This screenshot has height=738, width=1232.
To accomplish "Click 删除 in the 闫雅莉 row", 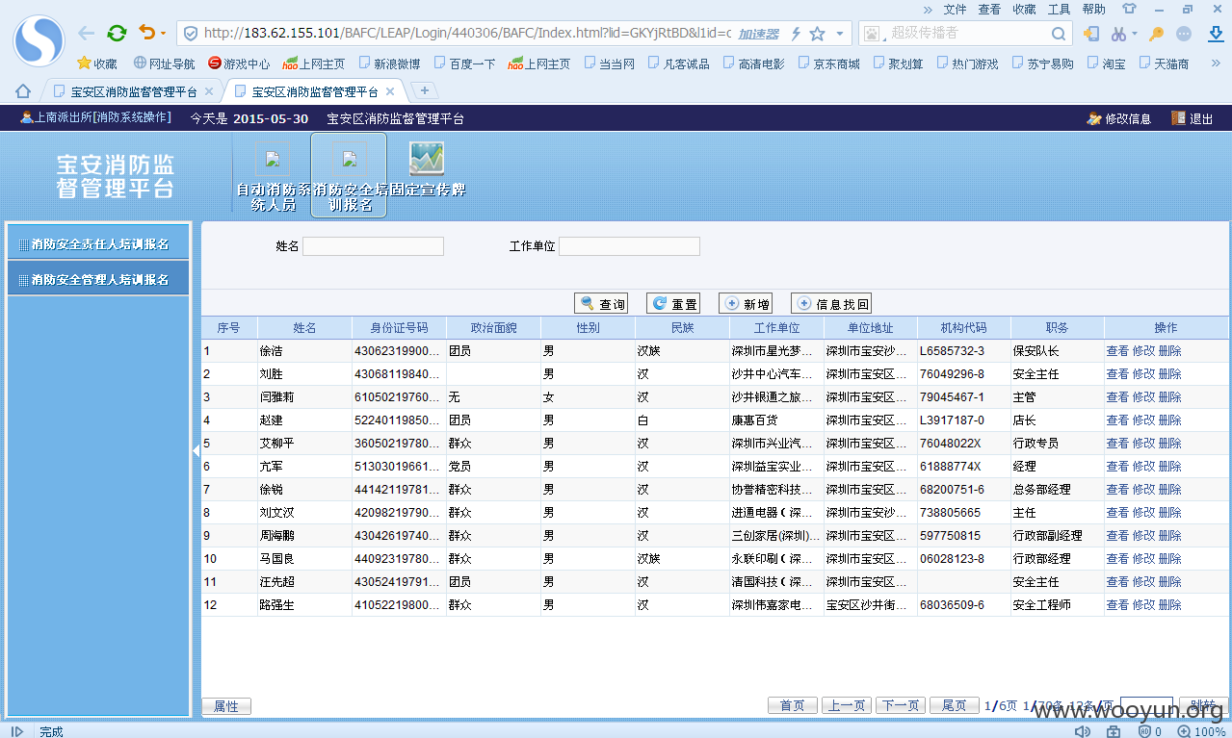I will pyautogui.click(x=1169, y=397).
